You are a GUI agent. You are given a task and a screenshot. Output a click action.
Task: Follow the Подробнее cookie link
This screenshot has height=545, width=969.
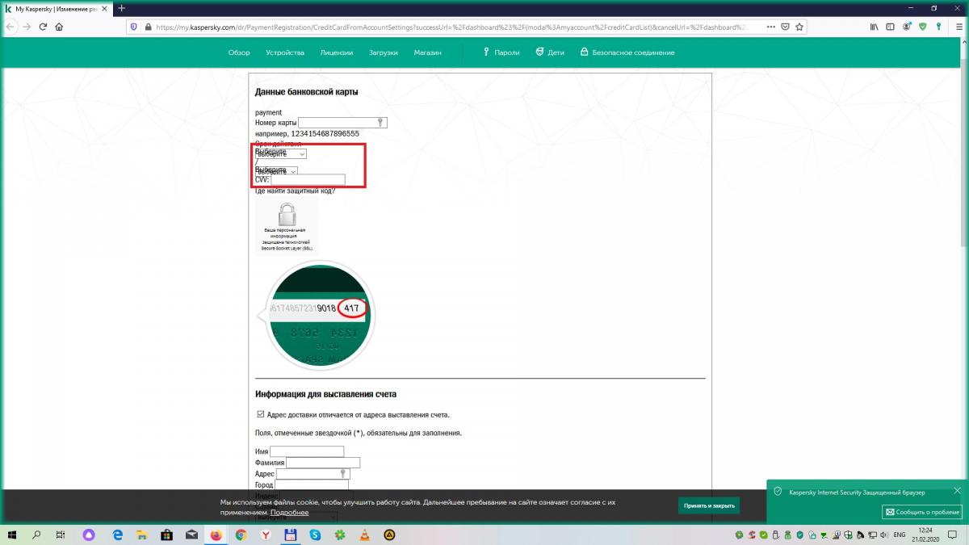coord(289,513)
